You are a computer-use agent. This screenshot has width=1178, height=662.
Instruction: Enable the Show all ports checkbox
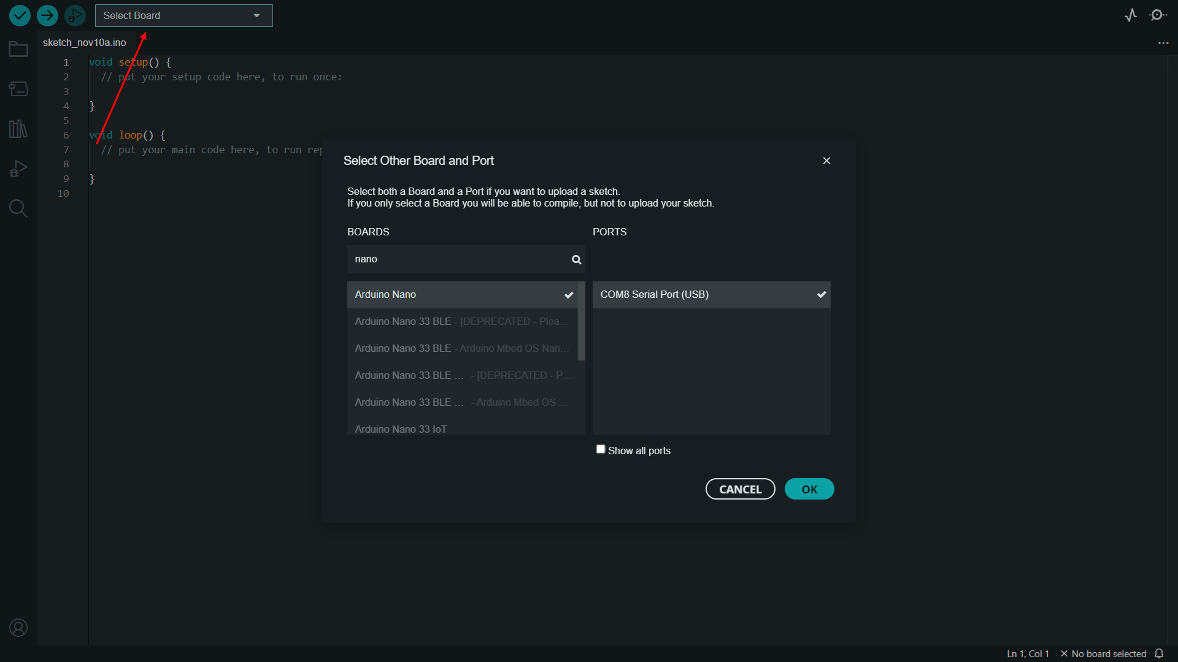[601, 449]
